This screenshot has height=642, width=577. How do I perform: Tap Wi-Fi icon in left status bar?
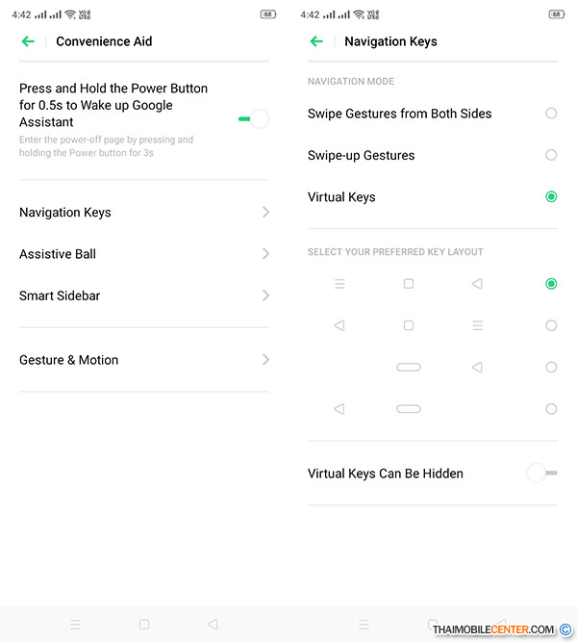point(70,14)
